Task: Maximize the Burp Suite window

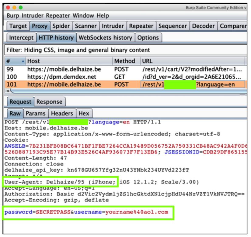Action: click(21, 8)
